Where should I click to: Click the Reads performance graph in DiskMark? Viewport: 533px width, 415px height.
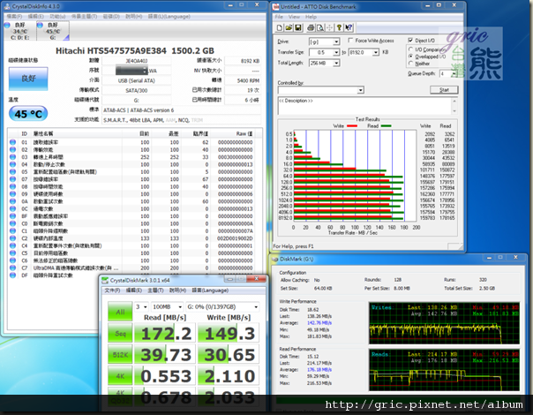444,370
